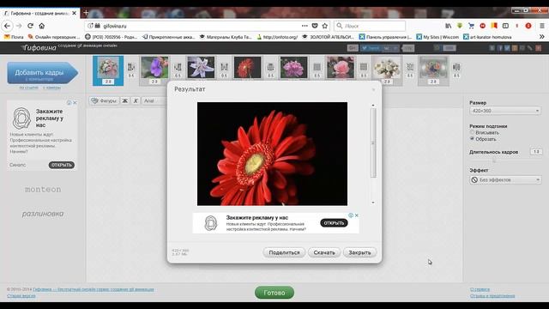The height and width of the screenshot is (309, 549).
Task: Click the transition icon after the white bouquet
Action: [x=410, y=67]
